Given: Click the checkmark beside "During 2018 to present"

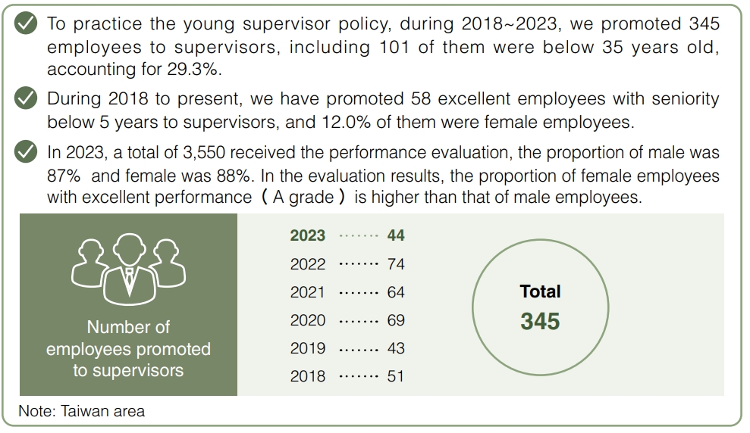Looking at the screenshot, I should coord(27,99).
